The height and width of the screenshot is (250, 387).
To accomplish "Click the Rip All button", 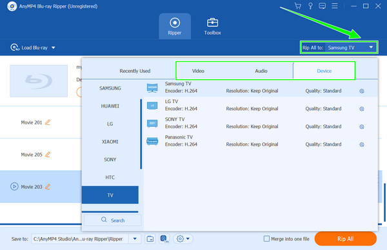I will tap(346, 238).
